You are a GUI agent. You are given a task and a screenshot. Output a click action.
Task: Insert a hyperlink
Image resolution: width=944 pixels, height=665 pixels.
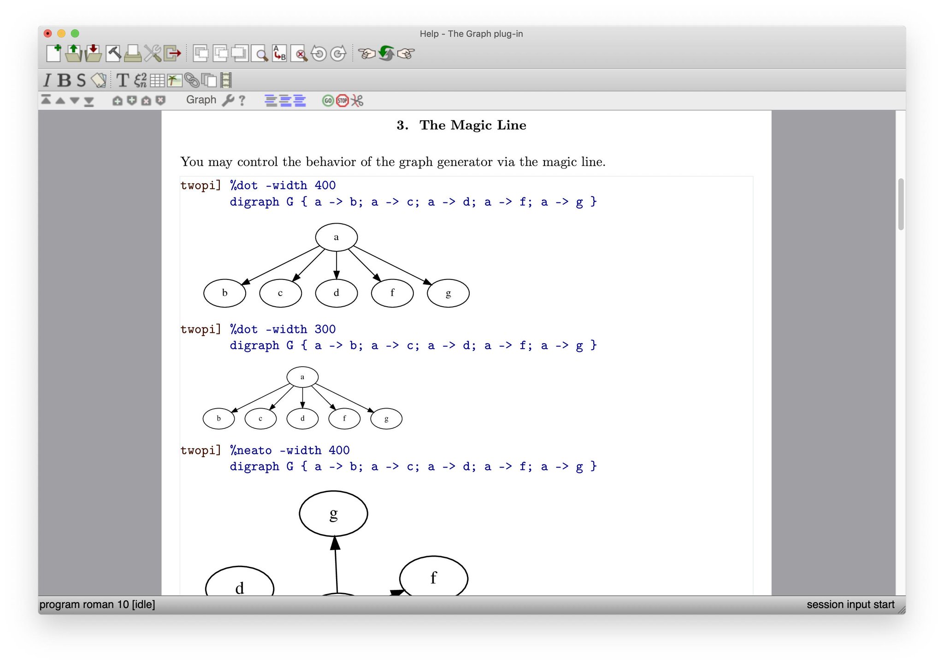click(192, 80)
